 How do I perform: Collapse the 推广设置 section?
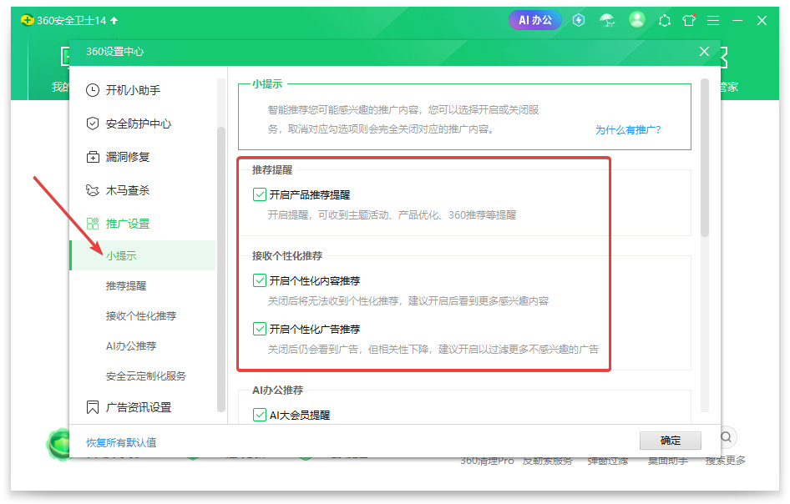pos(125,223)
